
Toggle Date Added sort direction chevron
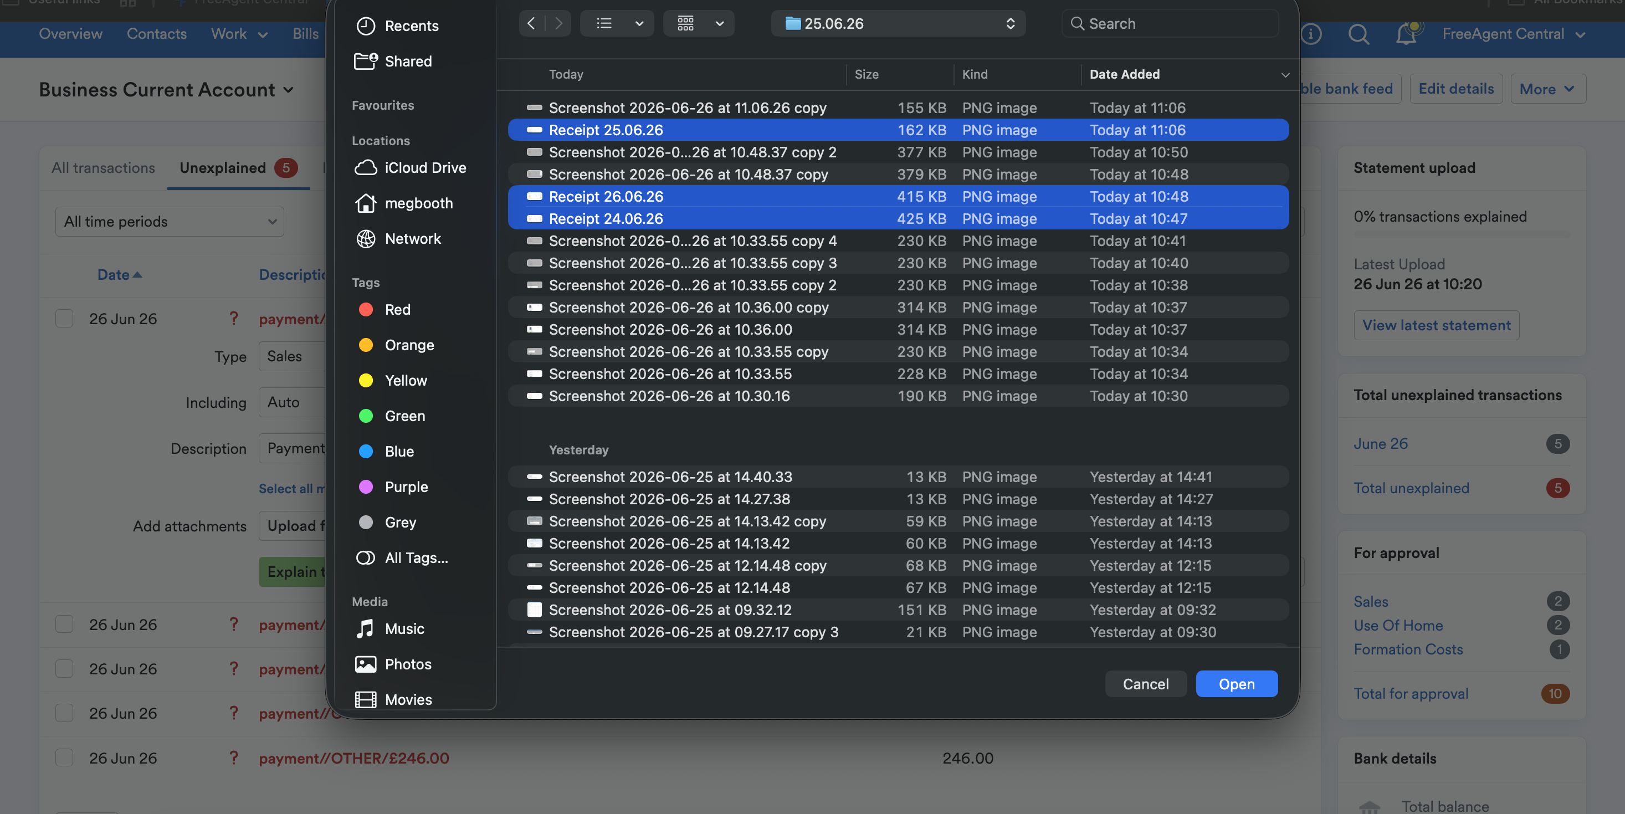coord(1285,74)
